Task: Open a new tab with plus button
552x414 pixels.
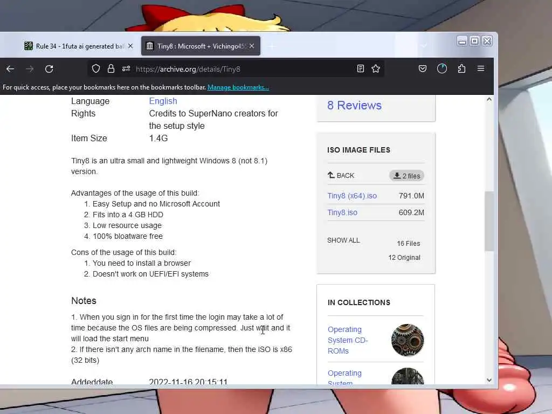Action: point(272,46)
